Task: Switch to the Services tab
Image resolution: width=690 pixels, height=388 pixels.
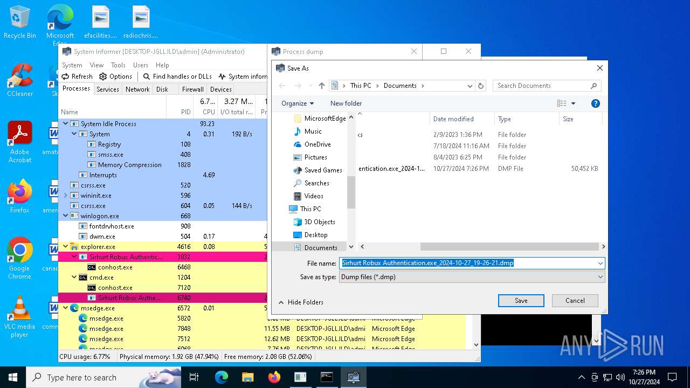Action: pyautogui.click(x=108, y=89)
